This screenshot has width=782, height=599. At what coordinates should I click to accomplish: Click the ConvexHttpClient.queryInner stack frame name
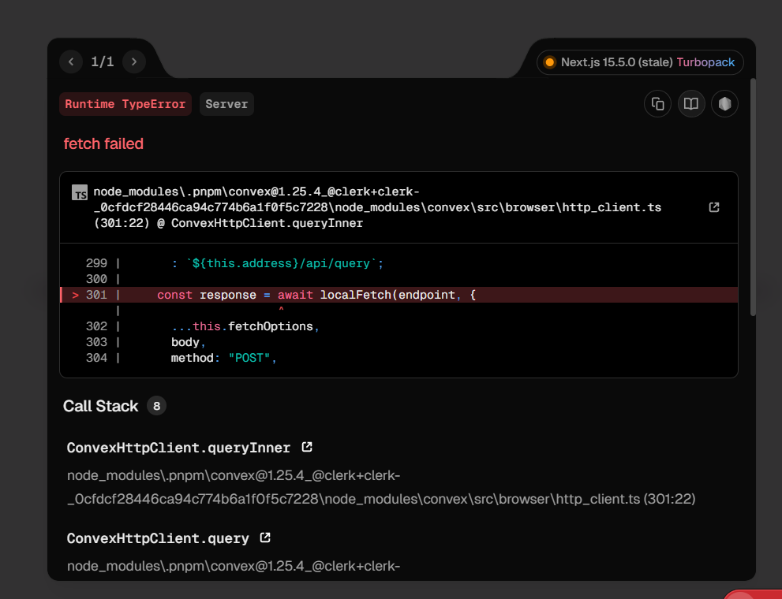[178, 448]
